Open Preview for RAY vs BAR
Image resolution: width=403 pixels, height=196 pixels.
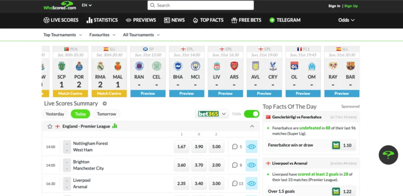pos(342,94)
